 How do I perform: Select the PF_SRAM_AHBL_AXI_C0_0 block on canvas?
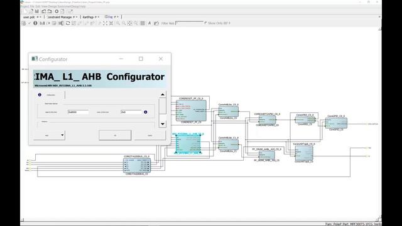[x=266, y=155]
